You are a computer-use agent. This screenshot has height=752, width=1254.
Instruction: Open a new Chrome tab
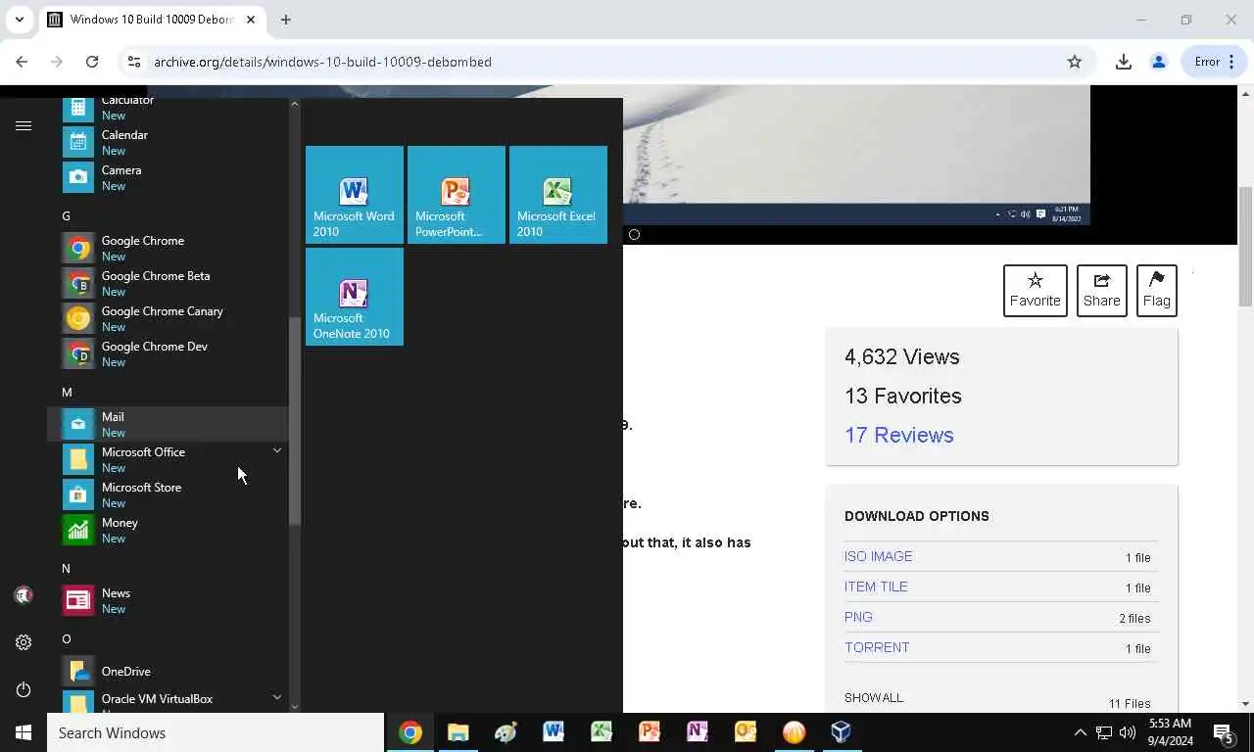tap(285, 20)
